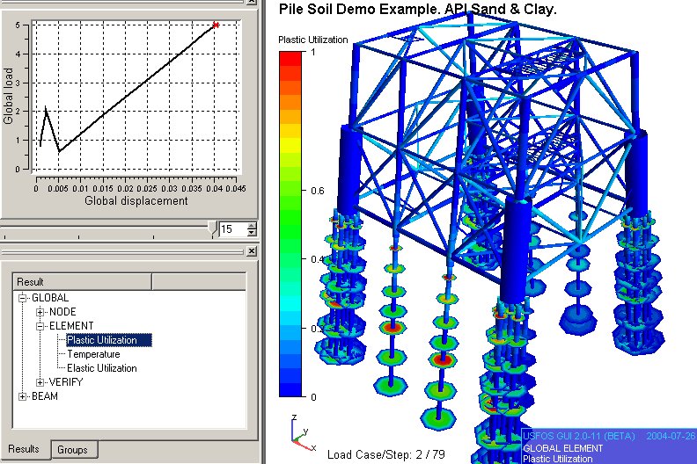Expand the NODE tree branch
The width and height of the screenshot is (697, 464).
pyautogui.click(x=40, y=312)
